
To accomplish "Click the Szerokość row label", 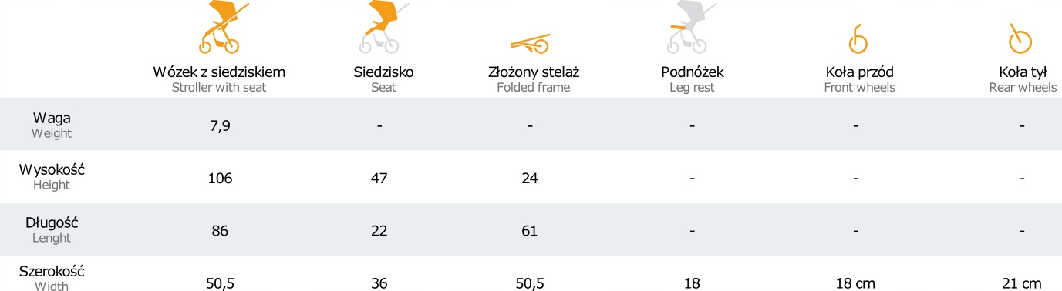I will pyautogui.click(x=52, y=279).
